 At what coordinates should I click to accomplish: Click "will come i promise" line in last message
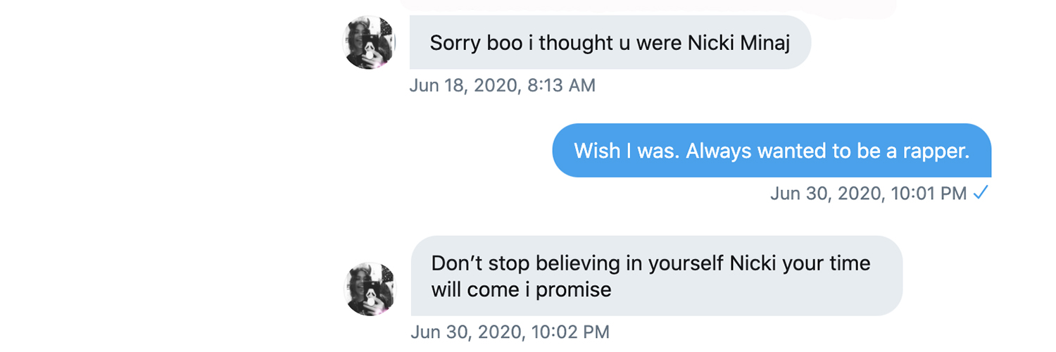click(x=521, y=289)
